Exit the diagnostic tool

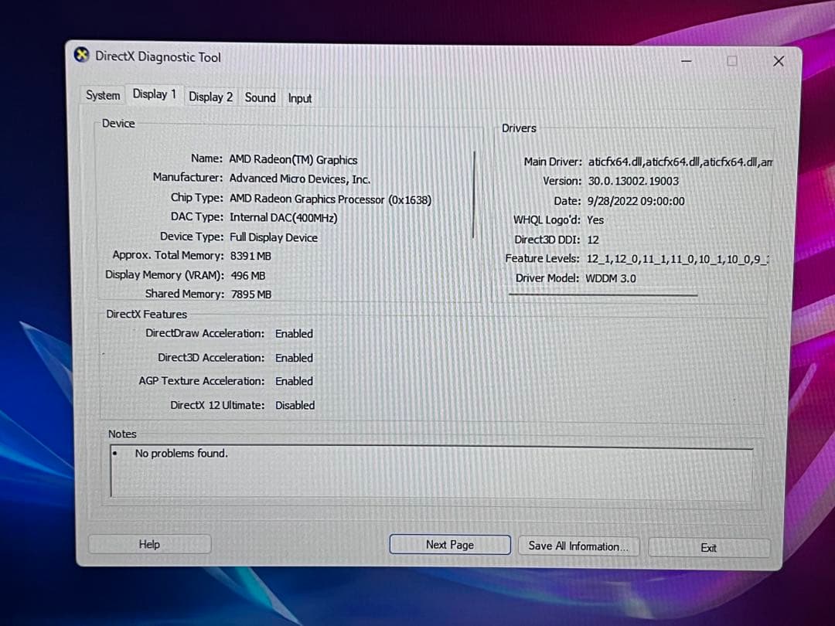point(709,548)
